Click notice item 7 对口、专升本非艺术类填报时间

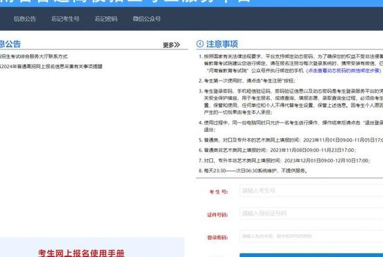(284, 160)
